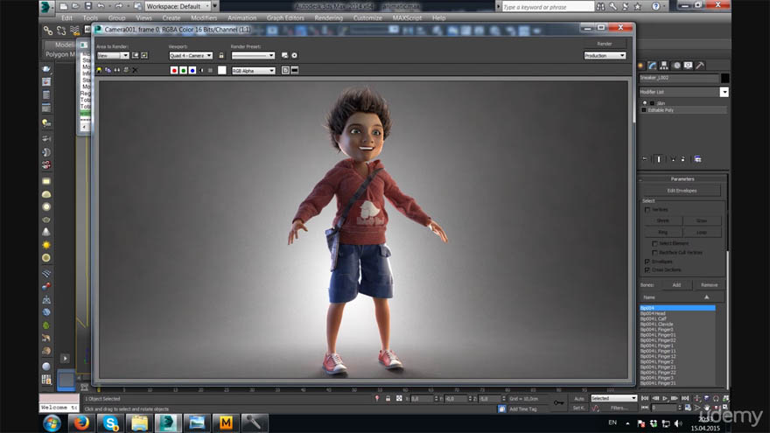Open Firefox from the taskbar
The width and height of the screenshot is (770, 433).
pos(81,423)
